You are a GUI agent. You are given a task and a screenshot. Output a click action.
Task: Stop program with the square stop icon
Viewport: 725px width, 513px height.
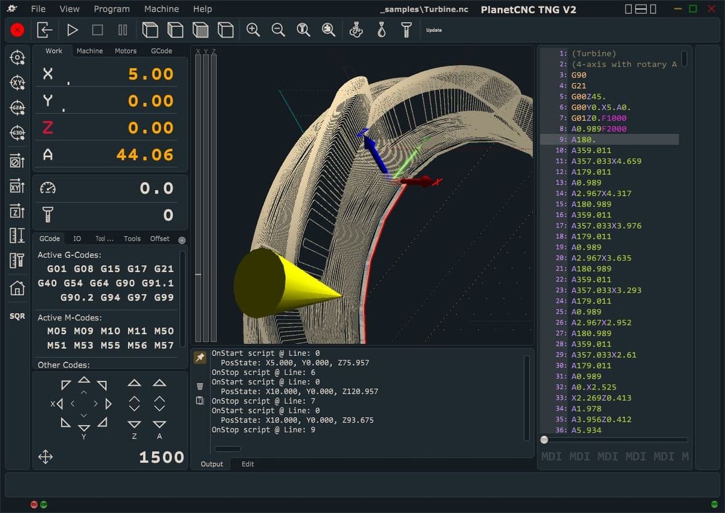(x=97, y=30)
